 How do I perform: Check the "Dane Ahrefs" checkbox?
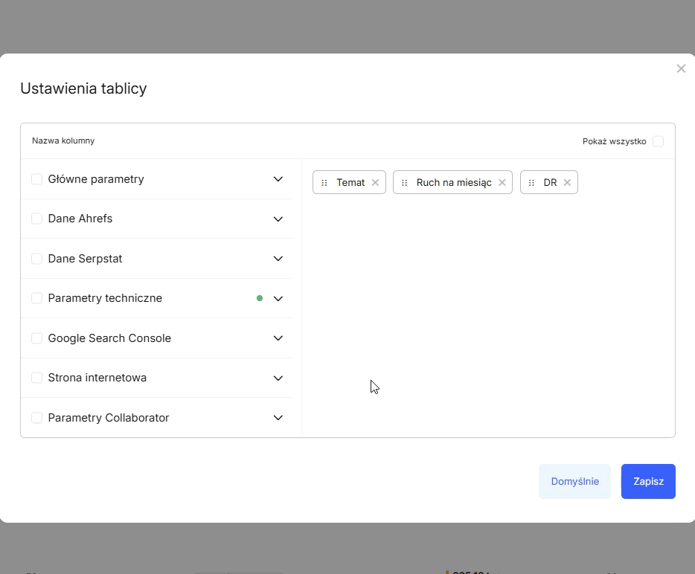pos(36,219)
